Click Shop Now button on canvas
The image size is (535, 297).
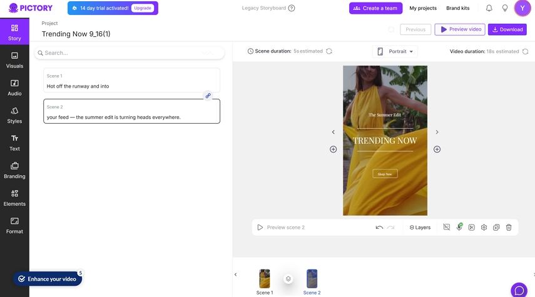point(385,174)
